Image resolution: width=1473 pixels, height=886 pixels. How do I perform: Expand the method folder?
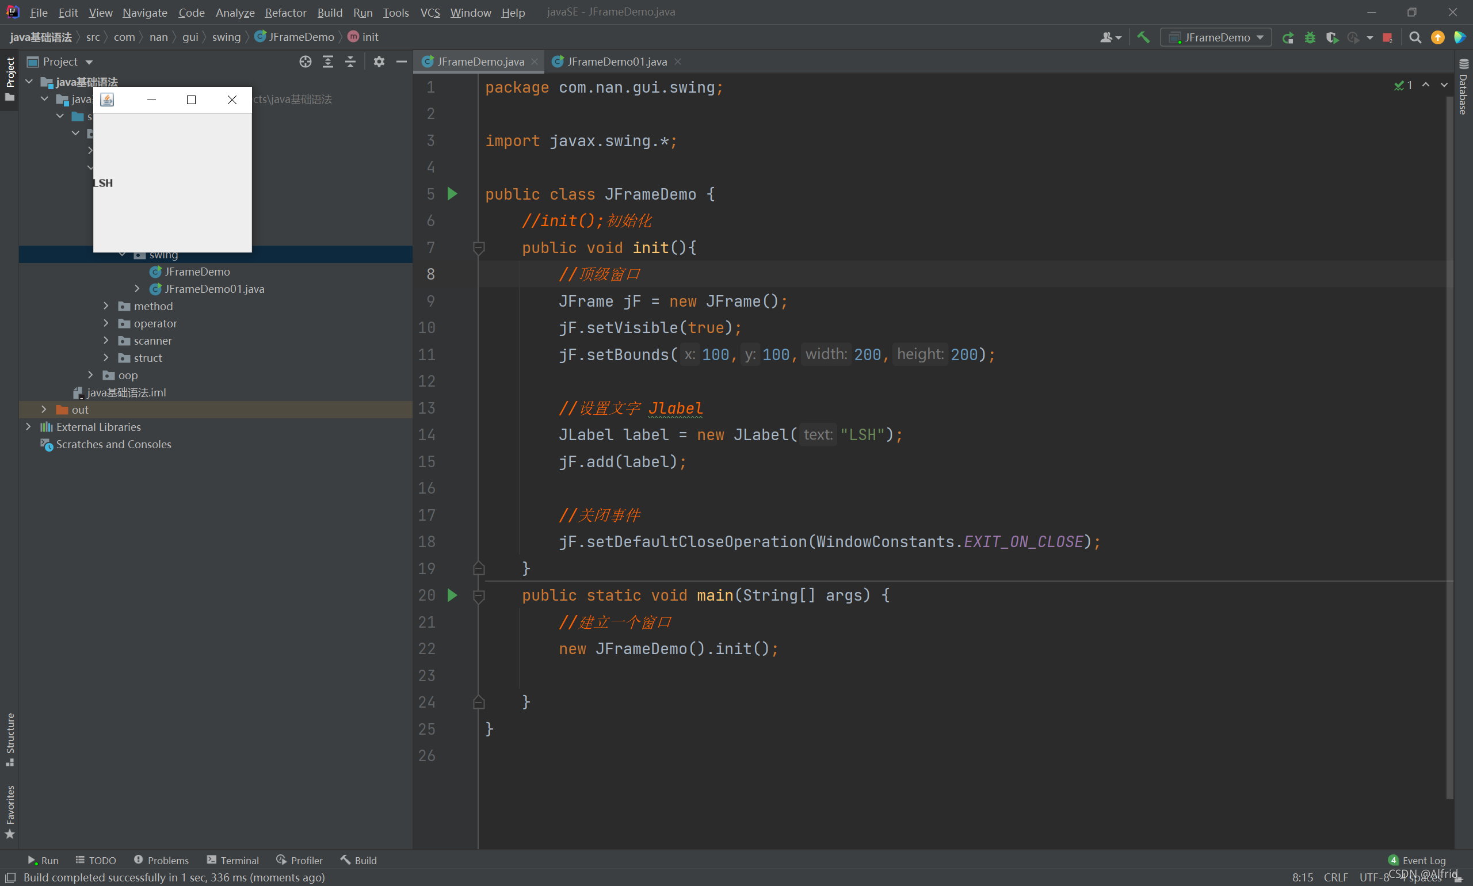[106, 305]
